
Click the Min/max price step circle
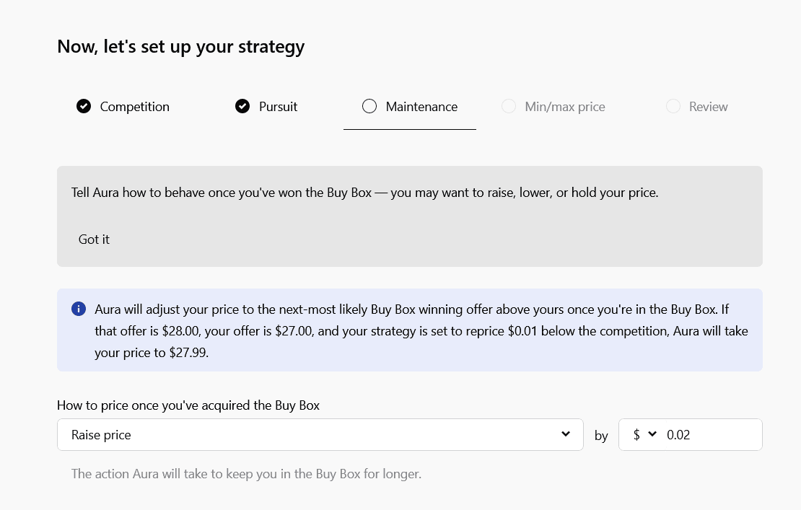click(x=509, y=107)
